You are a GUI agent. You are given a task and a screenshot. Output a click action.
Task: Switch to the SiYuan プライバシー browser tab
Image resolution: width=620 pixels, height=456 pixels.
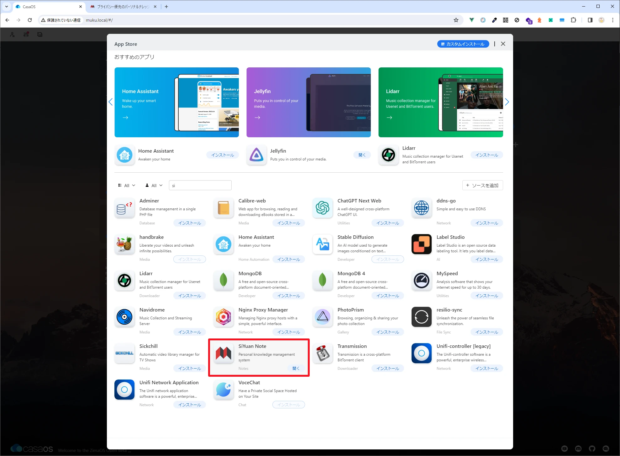[x=123, y=7]
